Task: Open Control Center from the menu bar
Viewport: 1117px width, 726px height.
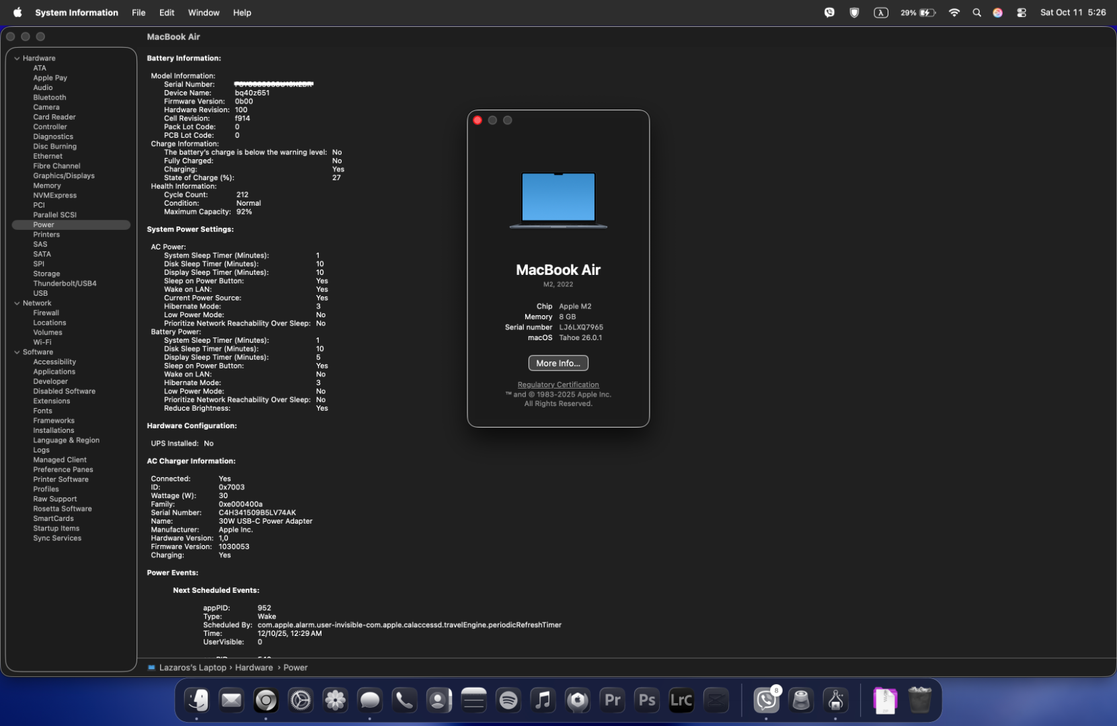Action: point(1021,13)
